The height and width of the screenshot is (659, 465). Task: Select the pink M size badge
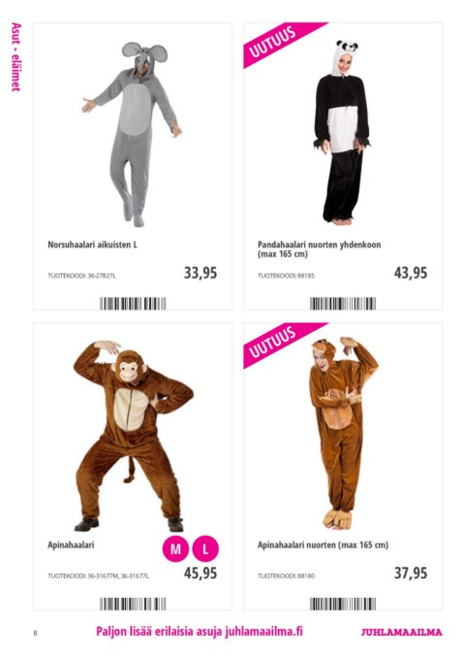click(x=175, y=548)
